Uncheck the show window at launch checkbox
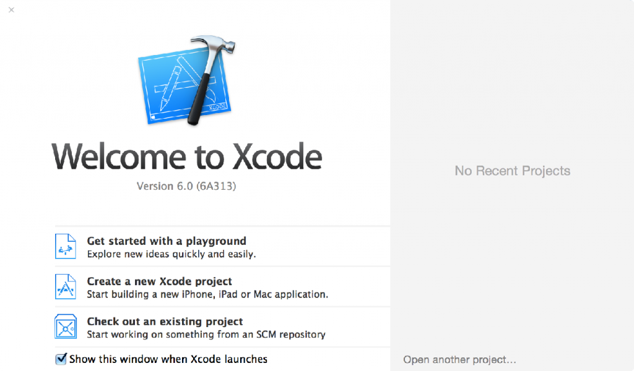Viewport: 634px width, 371px height. click(x=61, y=359)
